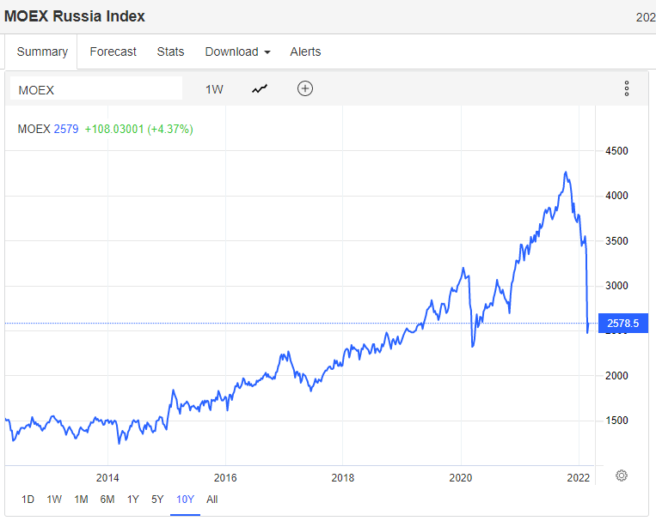Open the Alerts tab
656x527 pixels.
[305, 51]
